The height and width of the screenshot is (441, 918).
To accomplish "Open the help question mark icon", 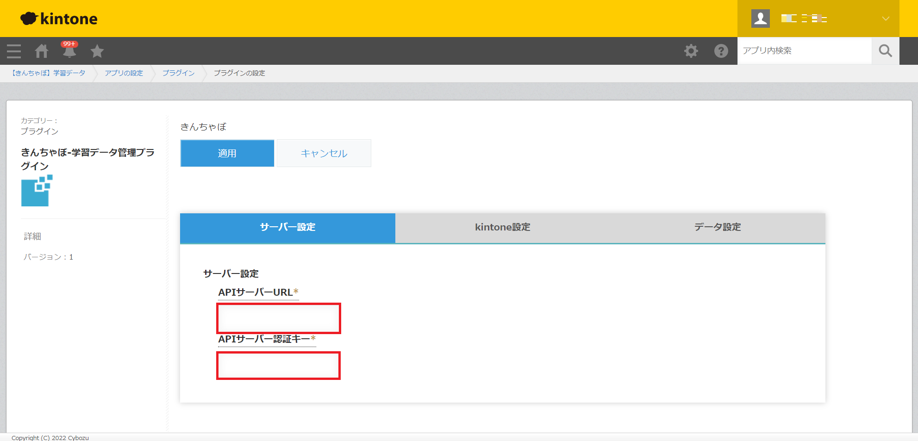I will pyautogui.click(x=721, y=51).
